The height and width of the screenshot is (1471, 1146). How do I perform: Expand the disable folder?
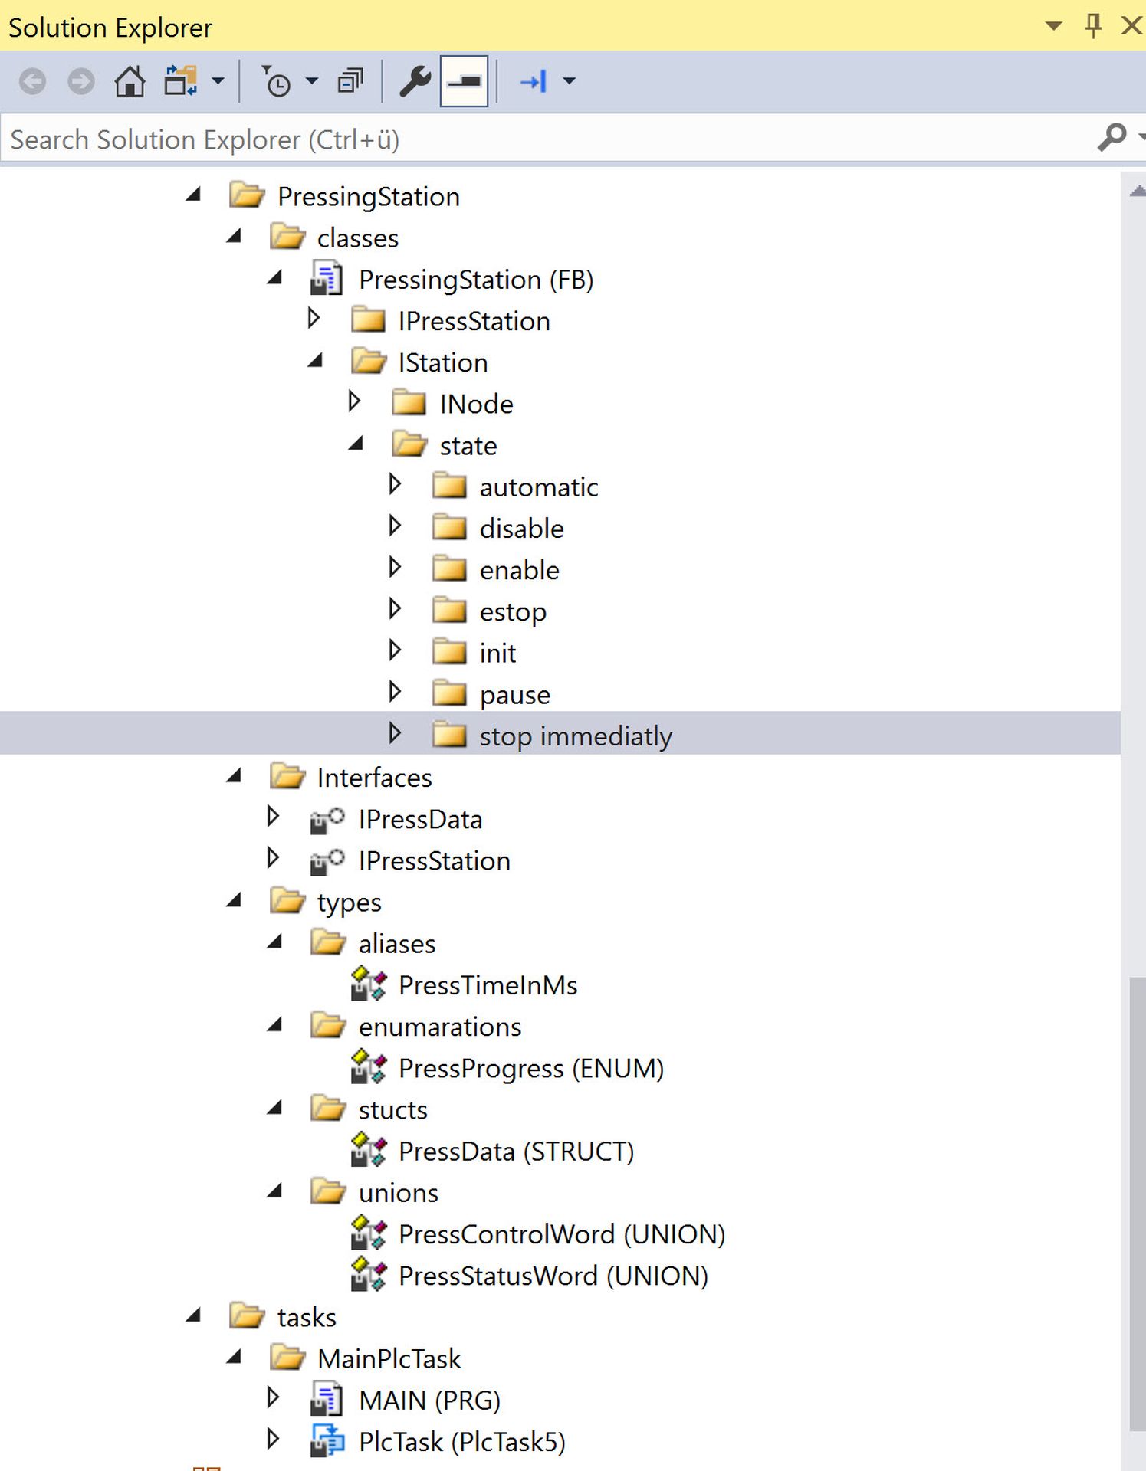[x=395, y=526]
